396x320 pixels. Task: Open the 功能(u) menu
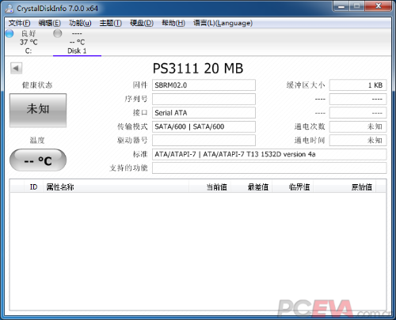[80, 23]
